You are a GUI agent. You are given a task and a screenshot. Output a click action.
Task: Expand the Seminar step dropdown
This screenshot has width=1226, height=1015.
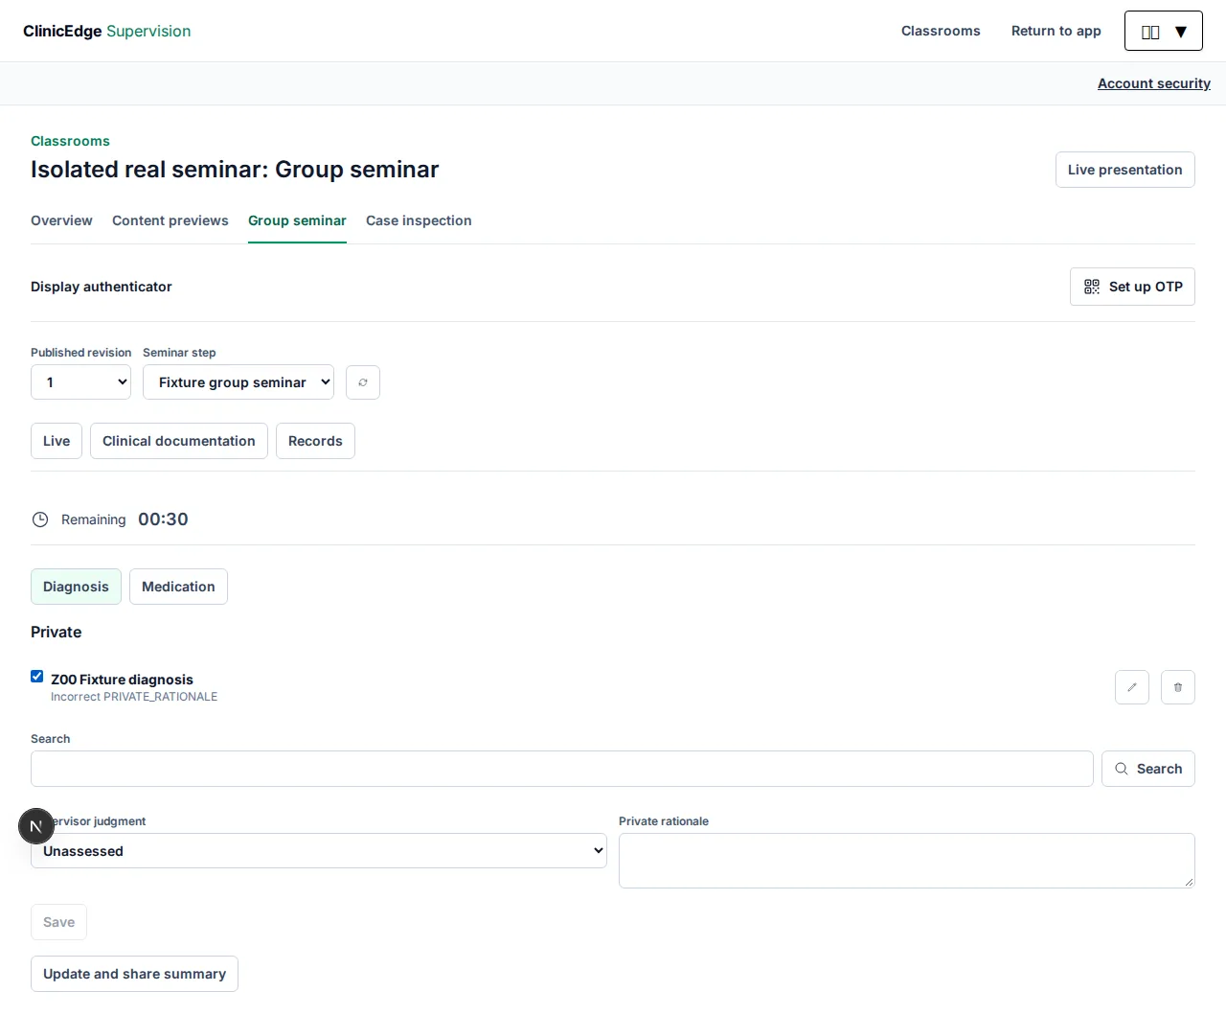point(238,382)
